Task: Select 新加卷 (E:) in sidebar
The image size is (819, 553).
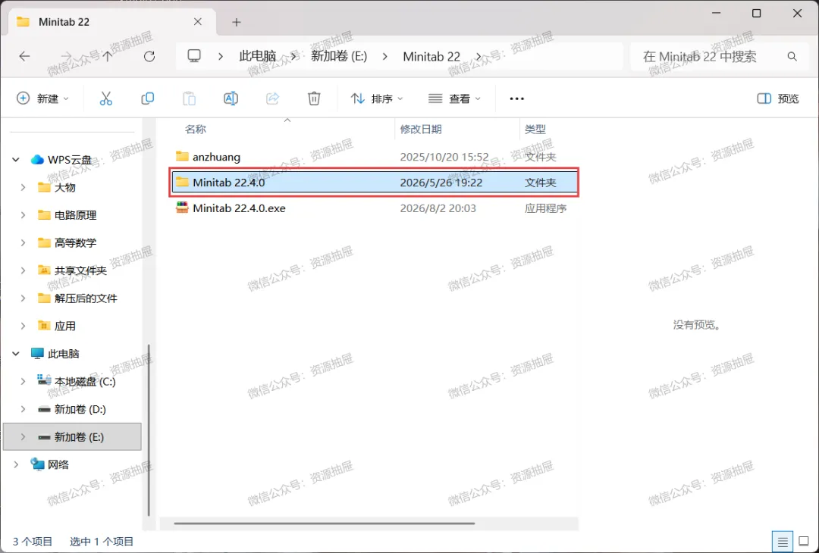Action: pos(72,436)
